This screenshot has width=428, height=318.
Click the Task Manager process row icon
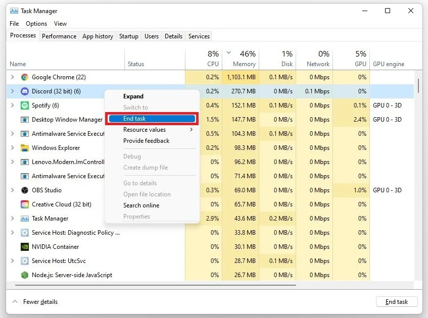point(25,219)
